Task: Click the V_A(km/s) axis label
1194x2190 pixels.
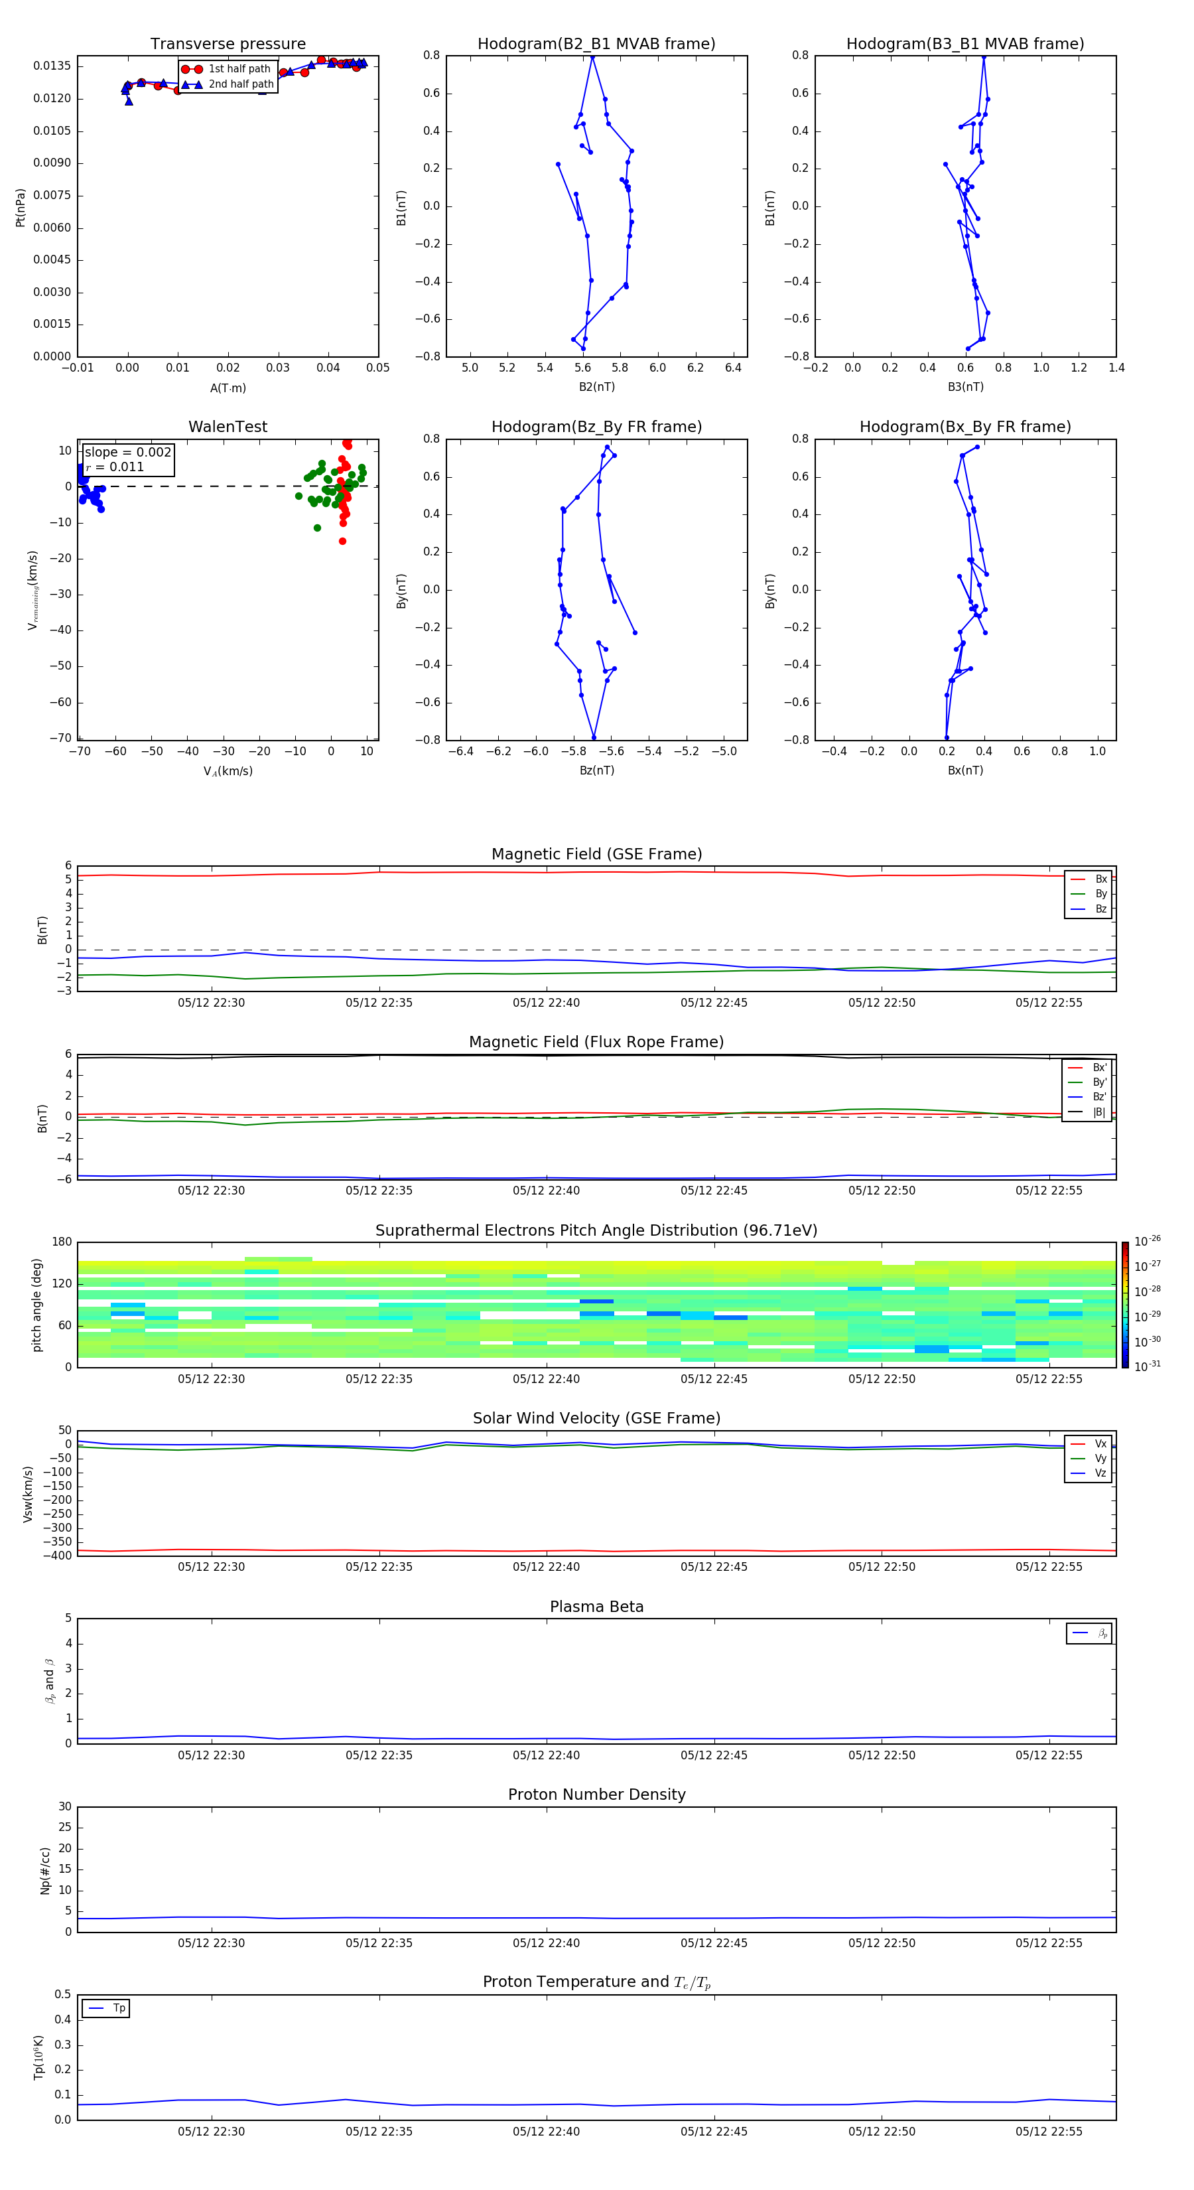Action: pos(228,771)
